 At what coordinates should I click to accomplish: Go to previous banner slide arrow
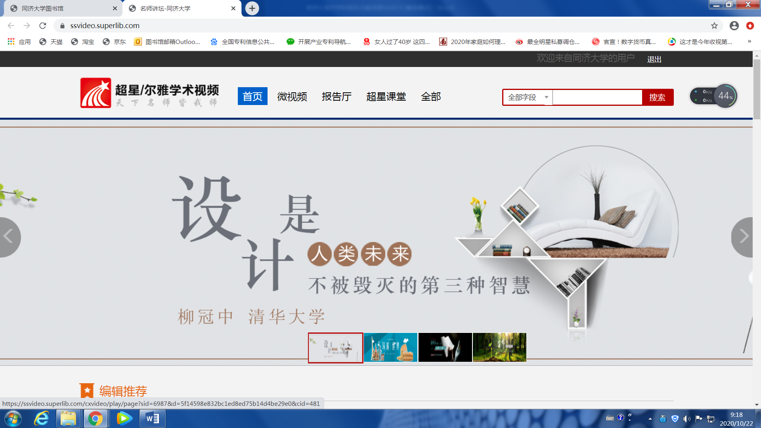(x=10, y=237)
